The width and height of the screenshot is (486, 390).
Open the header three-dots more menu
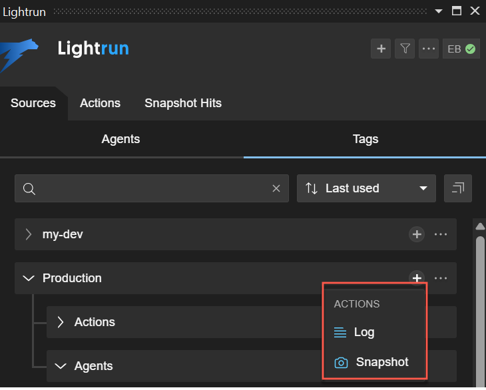pos(429,49)
